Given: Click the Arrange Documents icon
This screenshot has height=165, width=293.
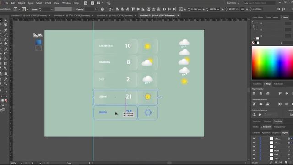Looking at the screenshot, I should tap(99, 3).
